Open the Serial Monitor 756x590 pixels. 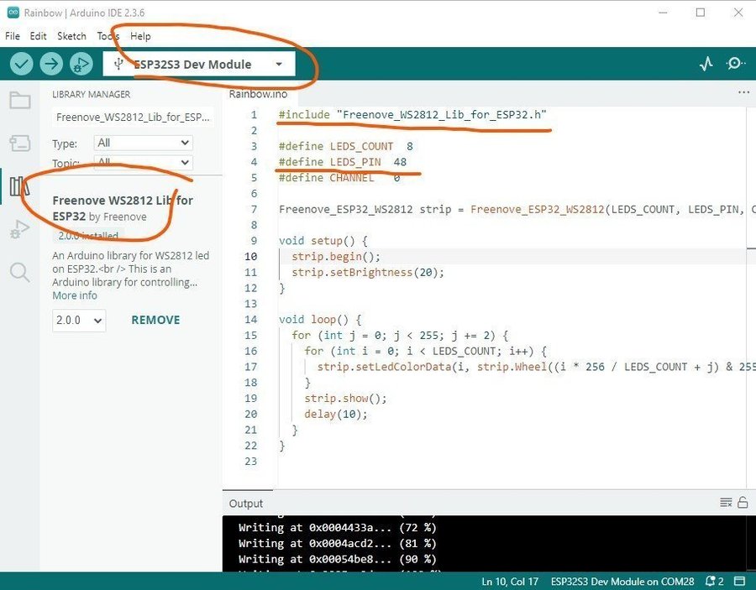(735, 64)
